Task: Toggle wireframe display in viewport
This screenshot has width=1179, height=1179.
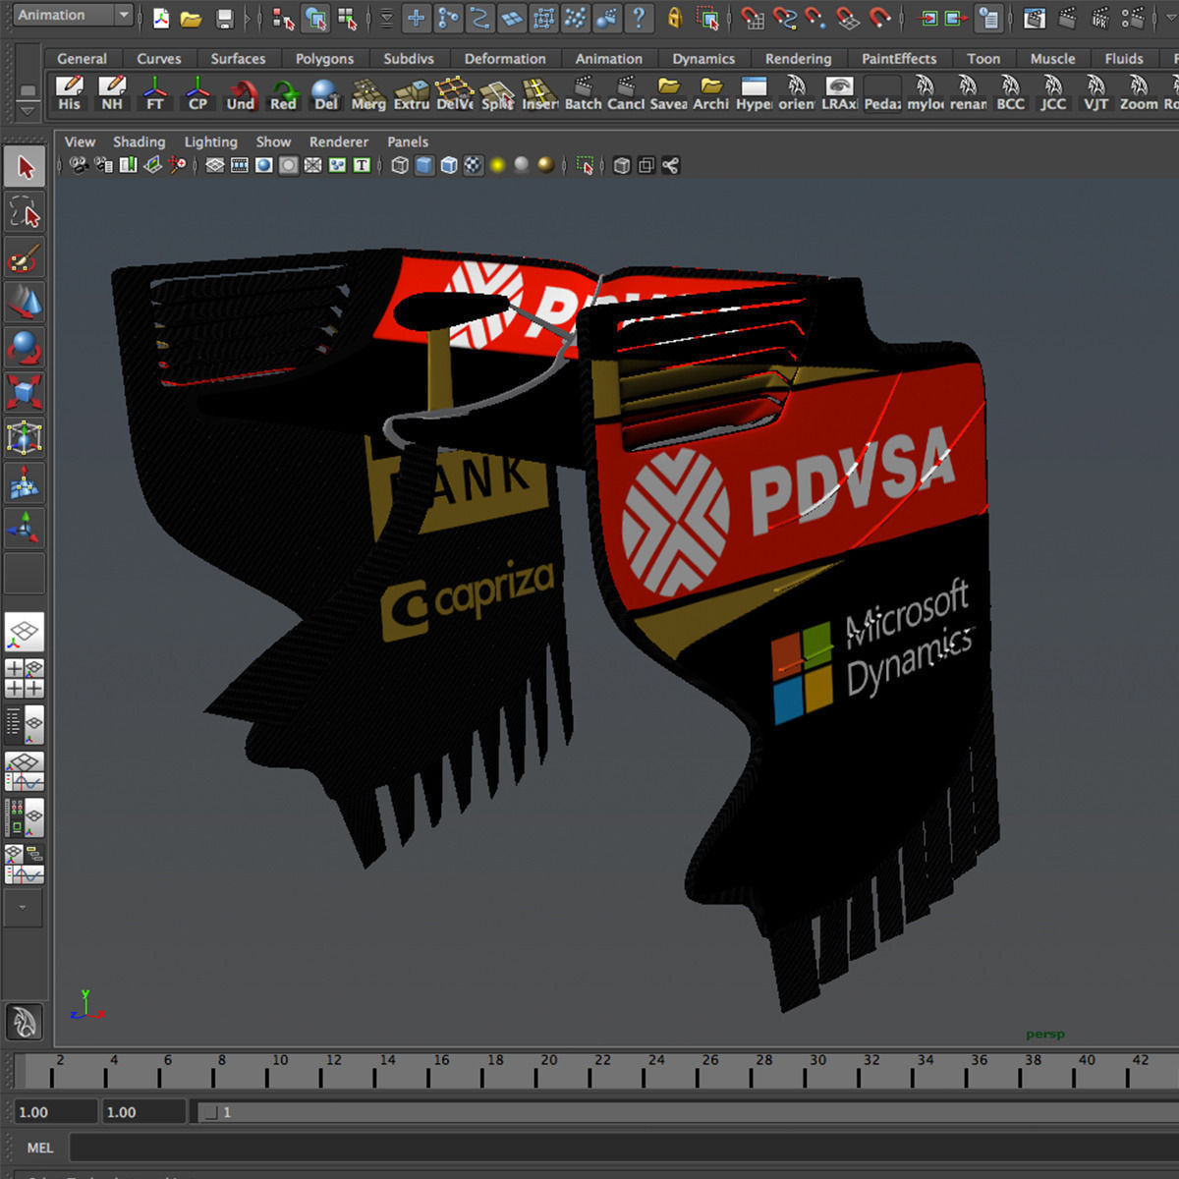Action: (x=400, y=165)
